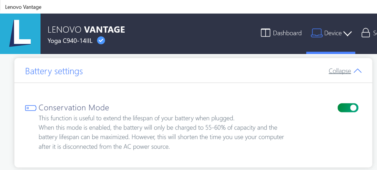The height and width of the screenshot is (170, 377).
Task: Click the Collapse link
Action: tap(340, 71)
